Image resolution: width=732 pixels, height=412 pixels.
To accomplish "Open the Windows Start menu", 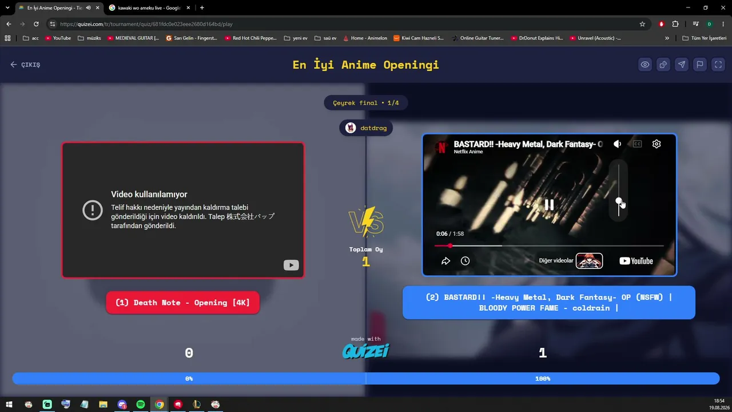I will pos(9,405).
